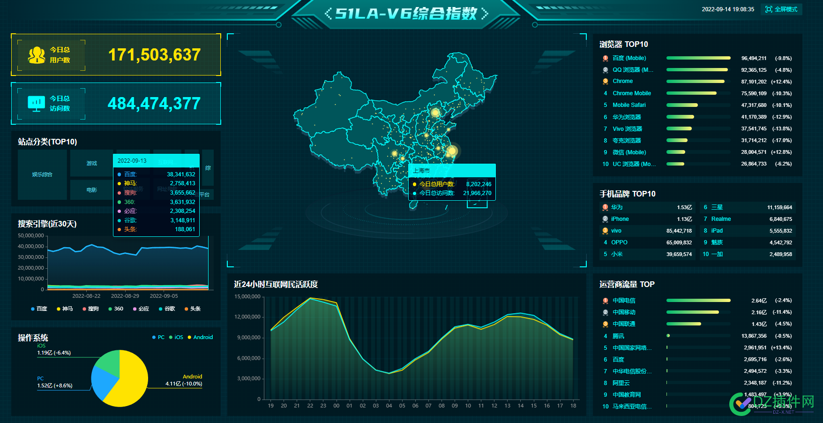The width and height of the screenshot is (823, 423).
Task: Select 一加 in 手机品牌 TOP10
Action: (748, 254)
